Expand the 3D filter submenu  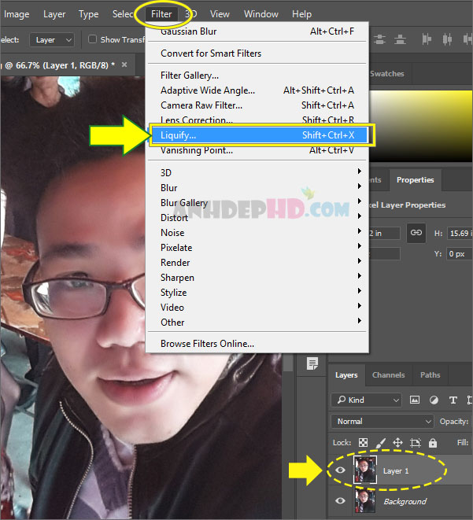[257, 172]
